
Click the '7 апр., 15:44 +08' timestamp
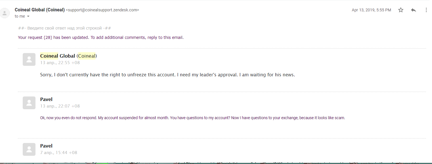pyautogui.click(x=58, y=153)
